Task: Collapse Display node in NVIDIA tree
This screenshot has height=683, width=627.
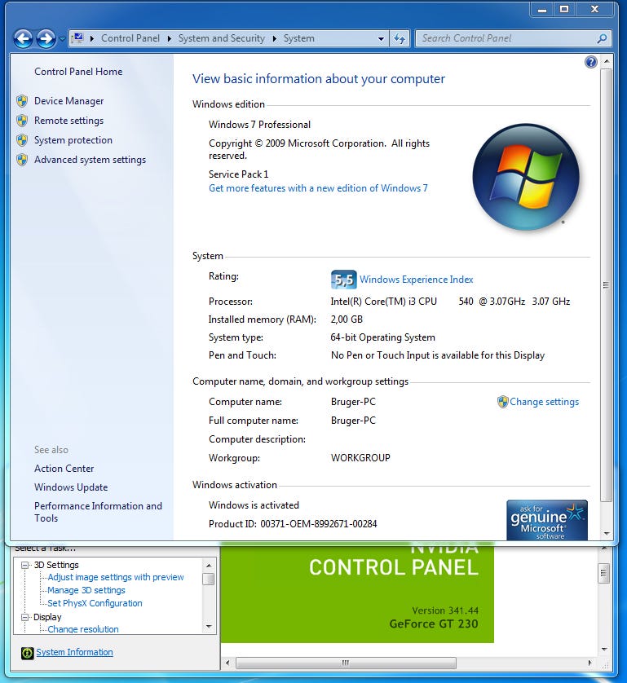Action: pos(25,617)
